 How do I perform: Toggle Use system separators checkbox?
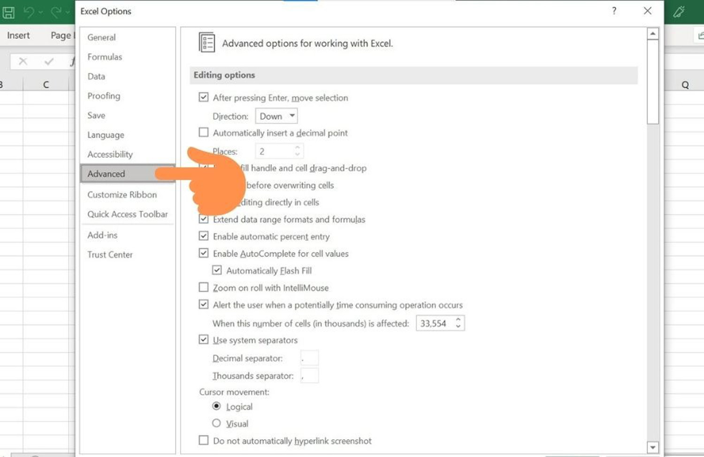click(204, 340)
